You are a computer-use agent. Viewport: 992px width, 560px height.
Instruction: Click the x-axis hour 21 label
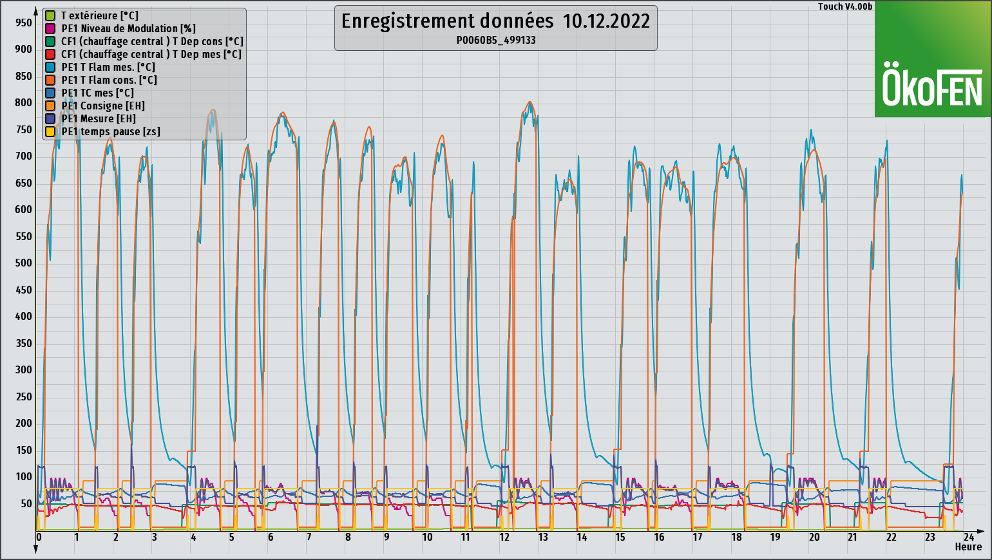(852, 537)
